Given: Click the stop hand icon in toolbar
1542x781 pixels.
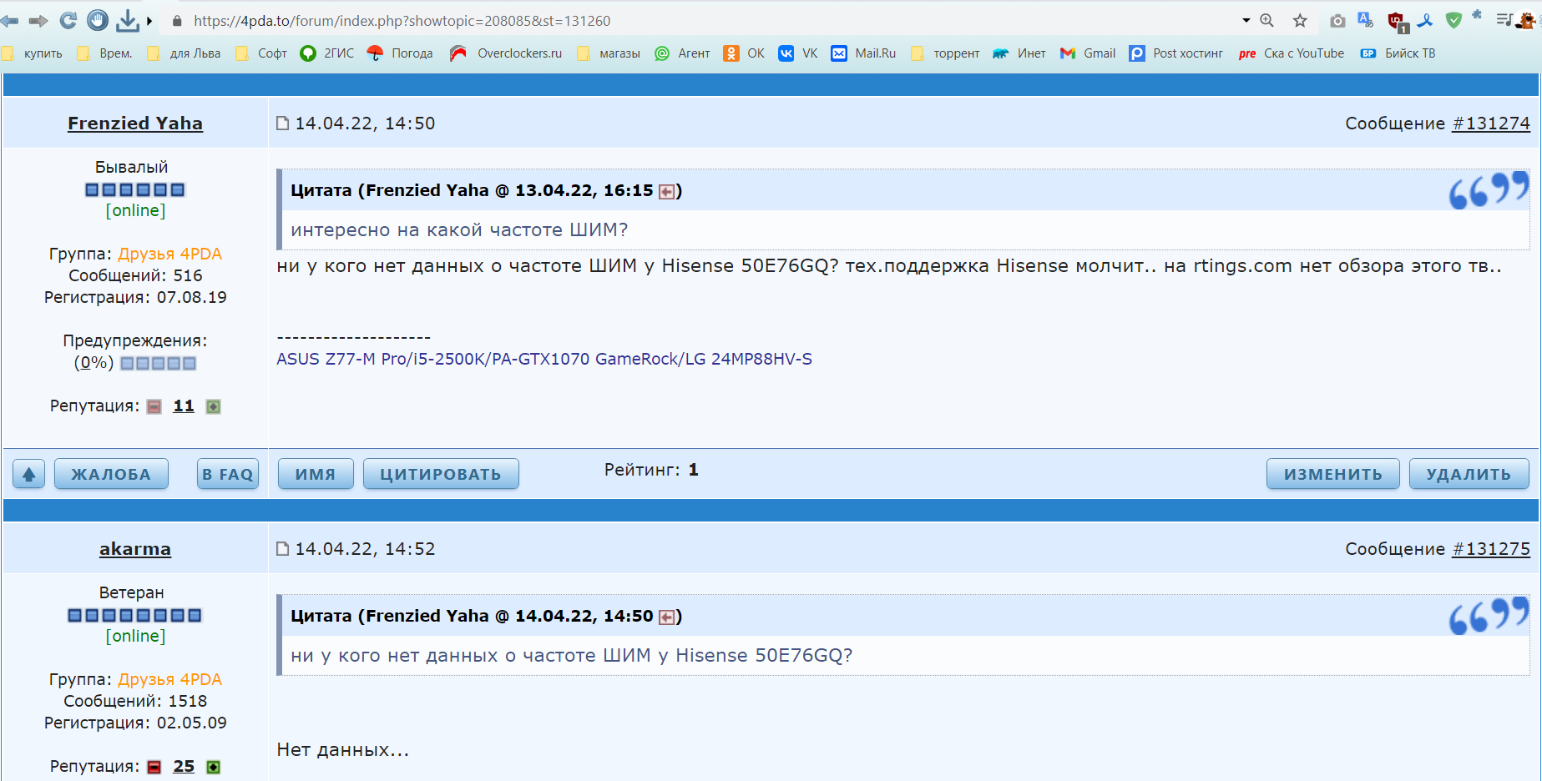Looking at the screenshot, I should pos(98,21).
